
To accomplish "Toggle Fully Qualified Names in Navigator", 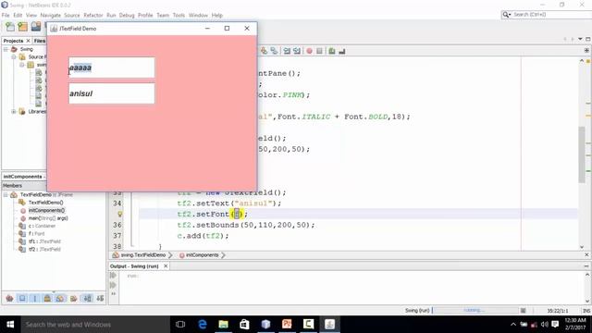I will point(74,299).
